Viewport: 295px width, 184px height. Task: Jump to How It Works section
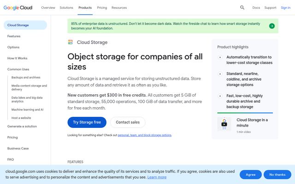(x=18, y=58)
